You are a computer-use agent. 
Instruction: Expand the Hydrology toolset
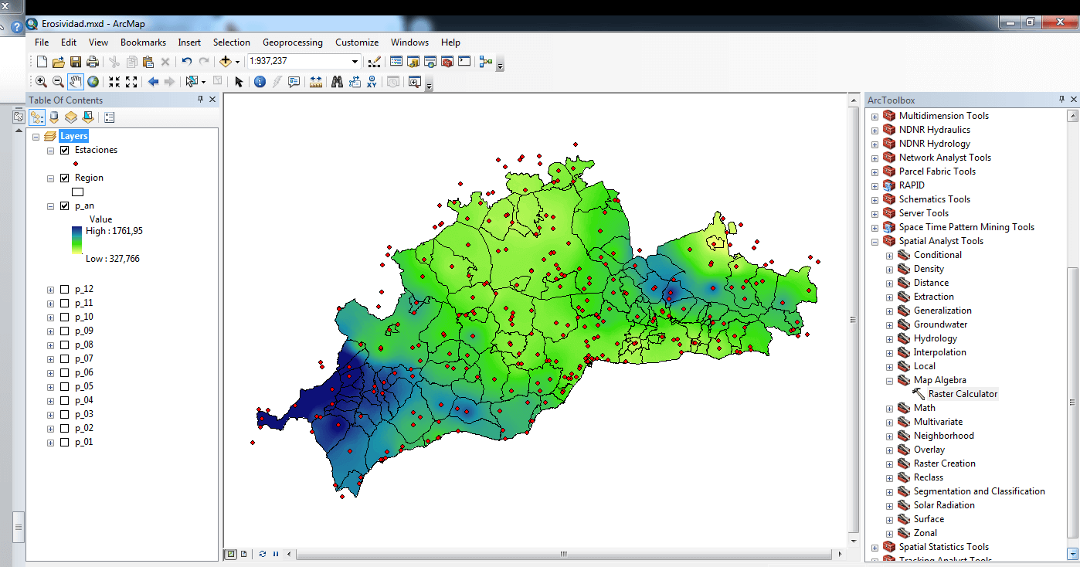[889, 338]
